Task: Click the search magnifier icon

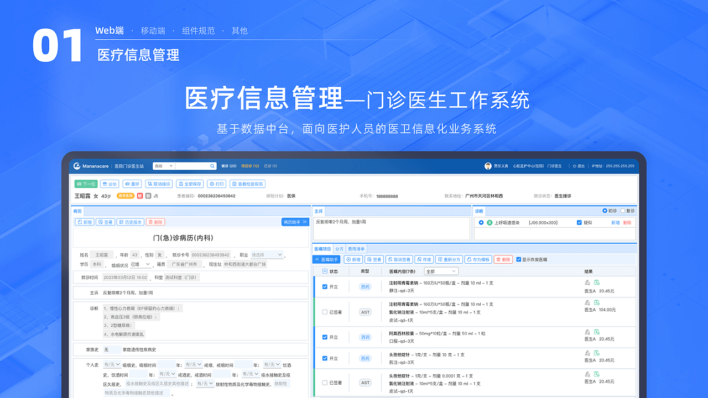Action: point(212,166)
